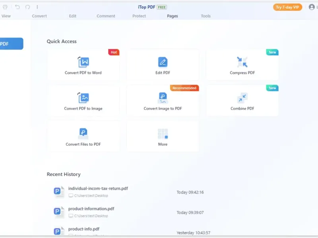Select the Pages tab

pyautogui.click(x=173, y=16)
